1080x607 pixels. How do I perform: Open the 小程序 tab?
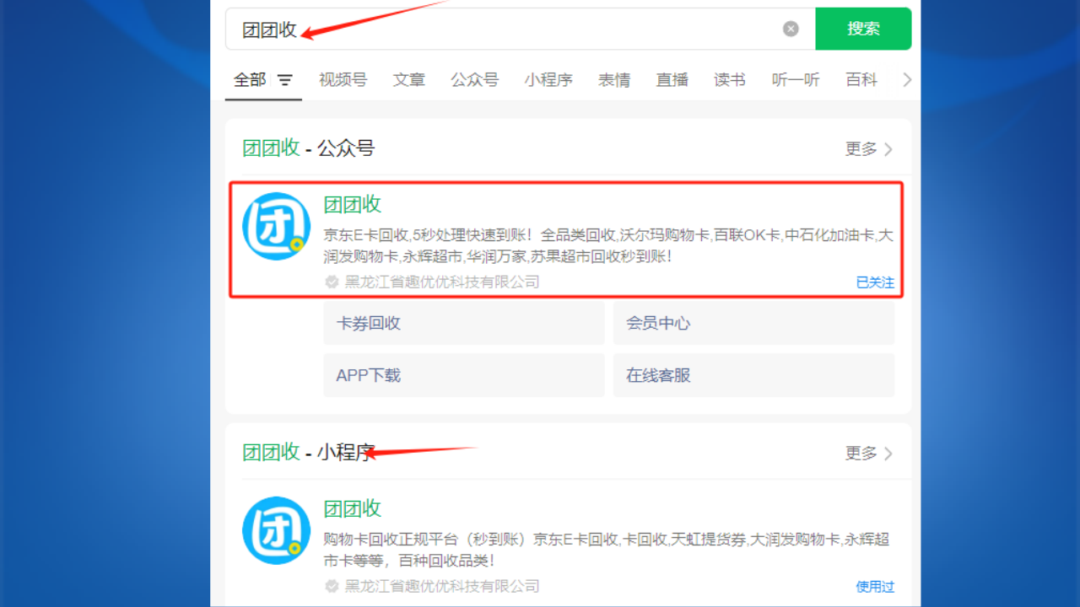coord(548,80)
